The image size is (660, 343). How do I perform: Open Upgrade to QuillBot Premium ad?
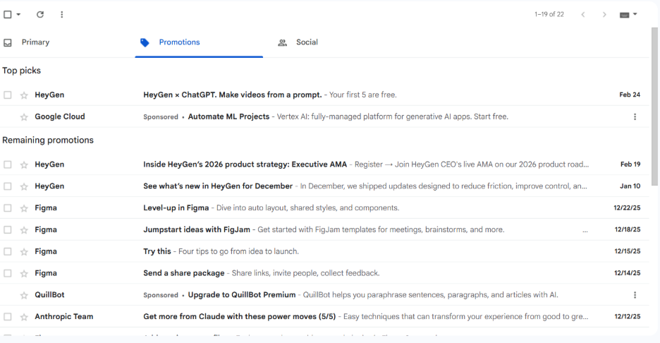(241, 295)
